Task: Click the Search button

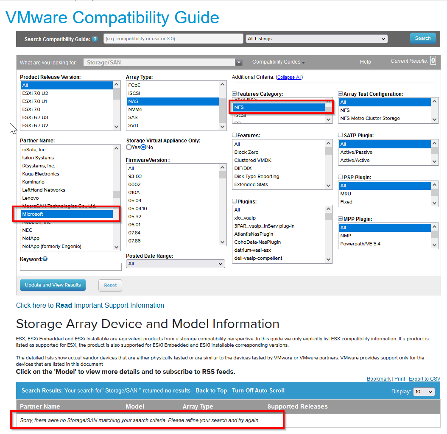Action: 423,38
